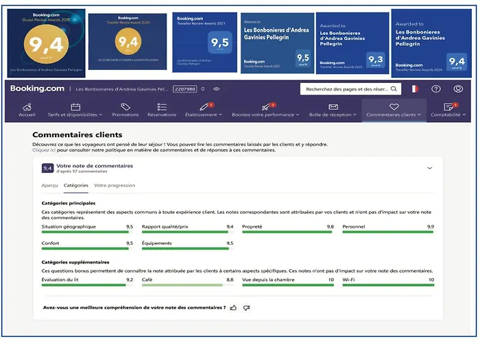Click the Catégories supplémentaires heading
Viewport: 480px width, 343px height.
click(x=75, y=262)
